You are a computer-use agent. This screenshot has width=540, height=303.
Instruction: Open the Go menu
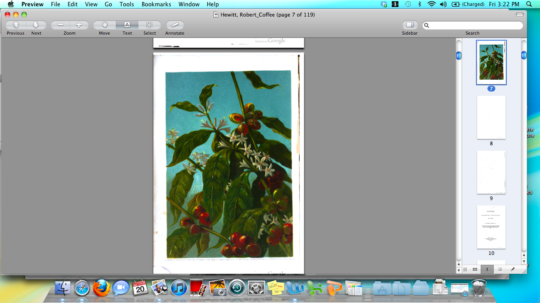coord(108,4)
